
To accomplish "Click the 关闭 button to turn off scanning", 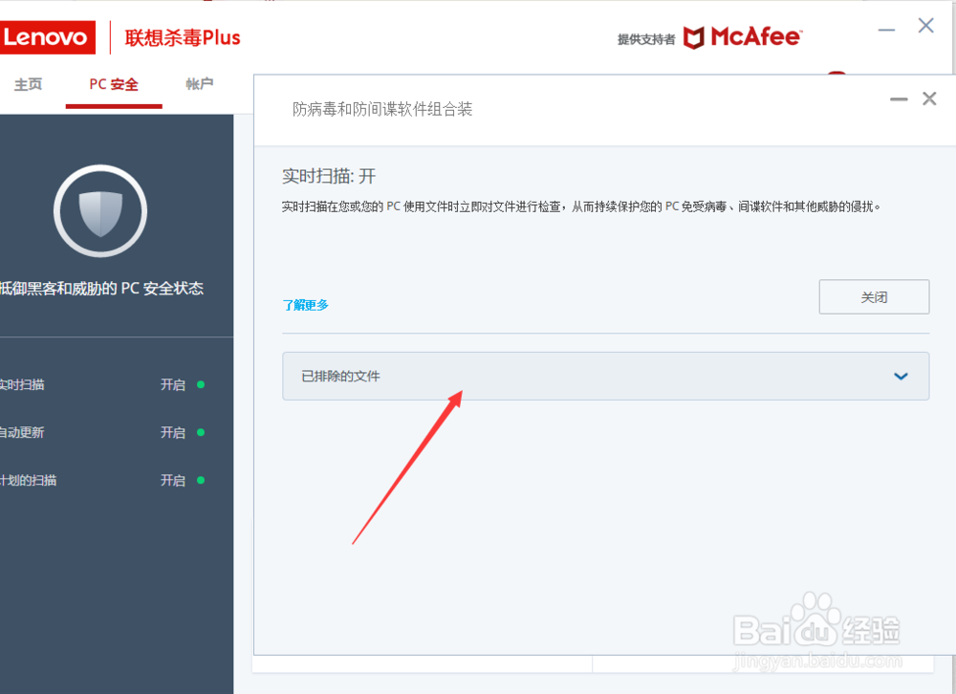I will point(873,296).
